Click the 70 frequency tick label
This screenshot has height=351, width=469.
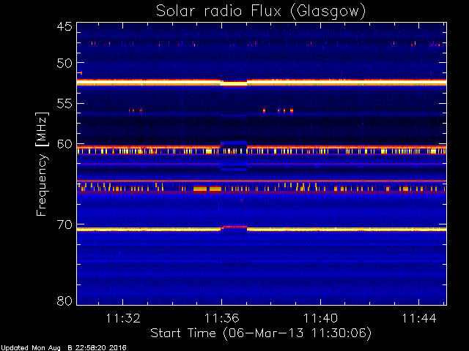[x=64, y=224]
